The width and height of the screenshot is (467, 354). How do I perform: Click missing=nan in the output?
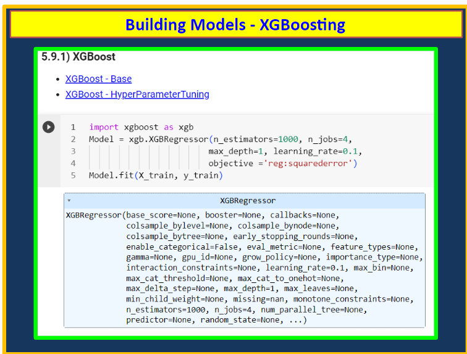pyautogui.click(x=258, y=299)
